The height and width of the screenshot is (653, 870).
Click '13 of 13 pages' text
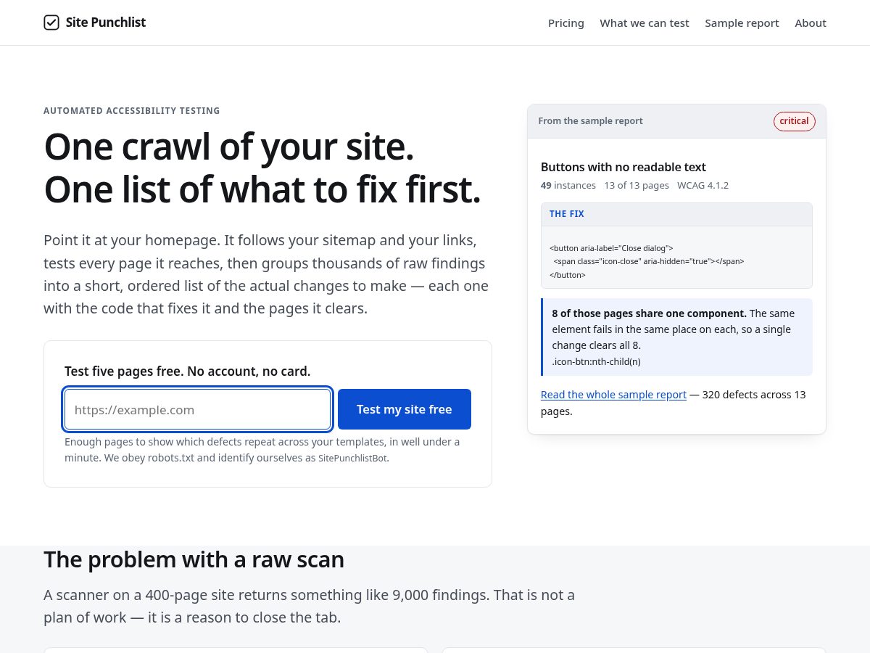click(637, 186)
